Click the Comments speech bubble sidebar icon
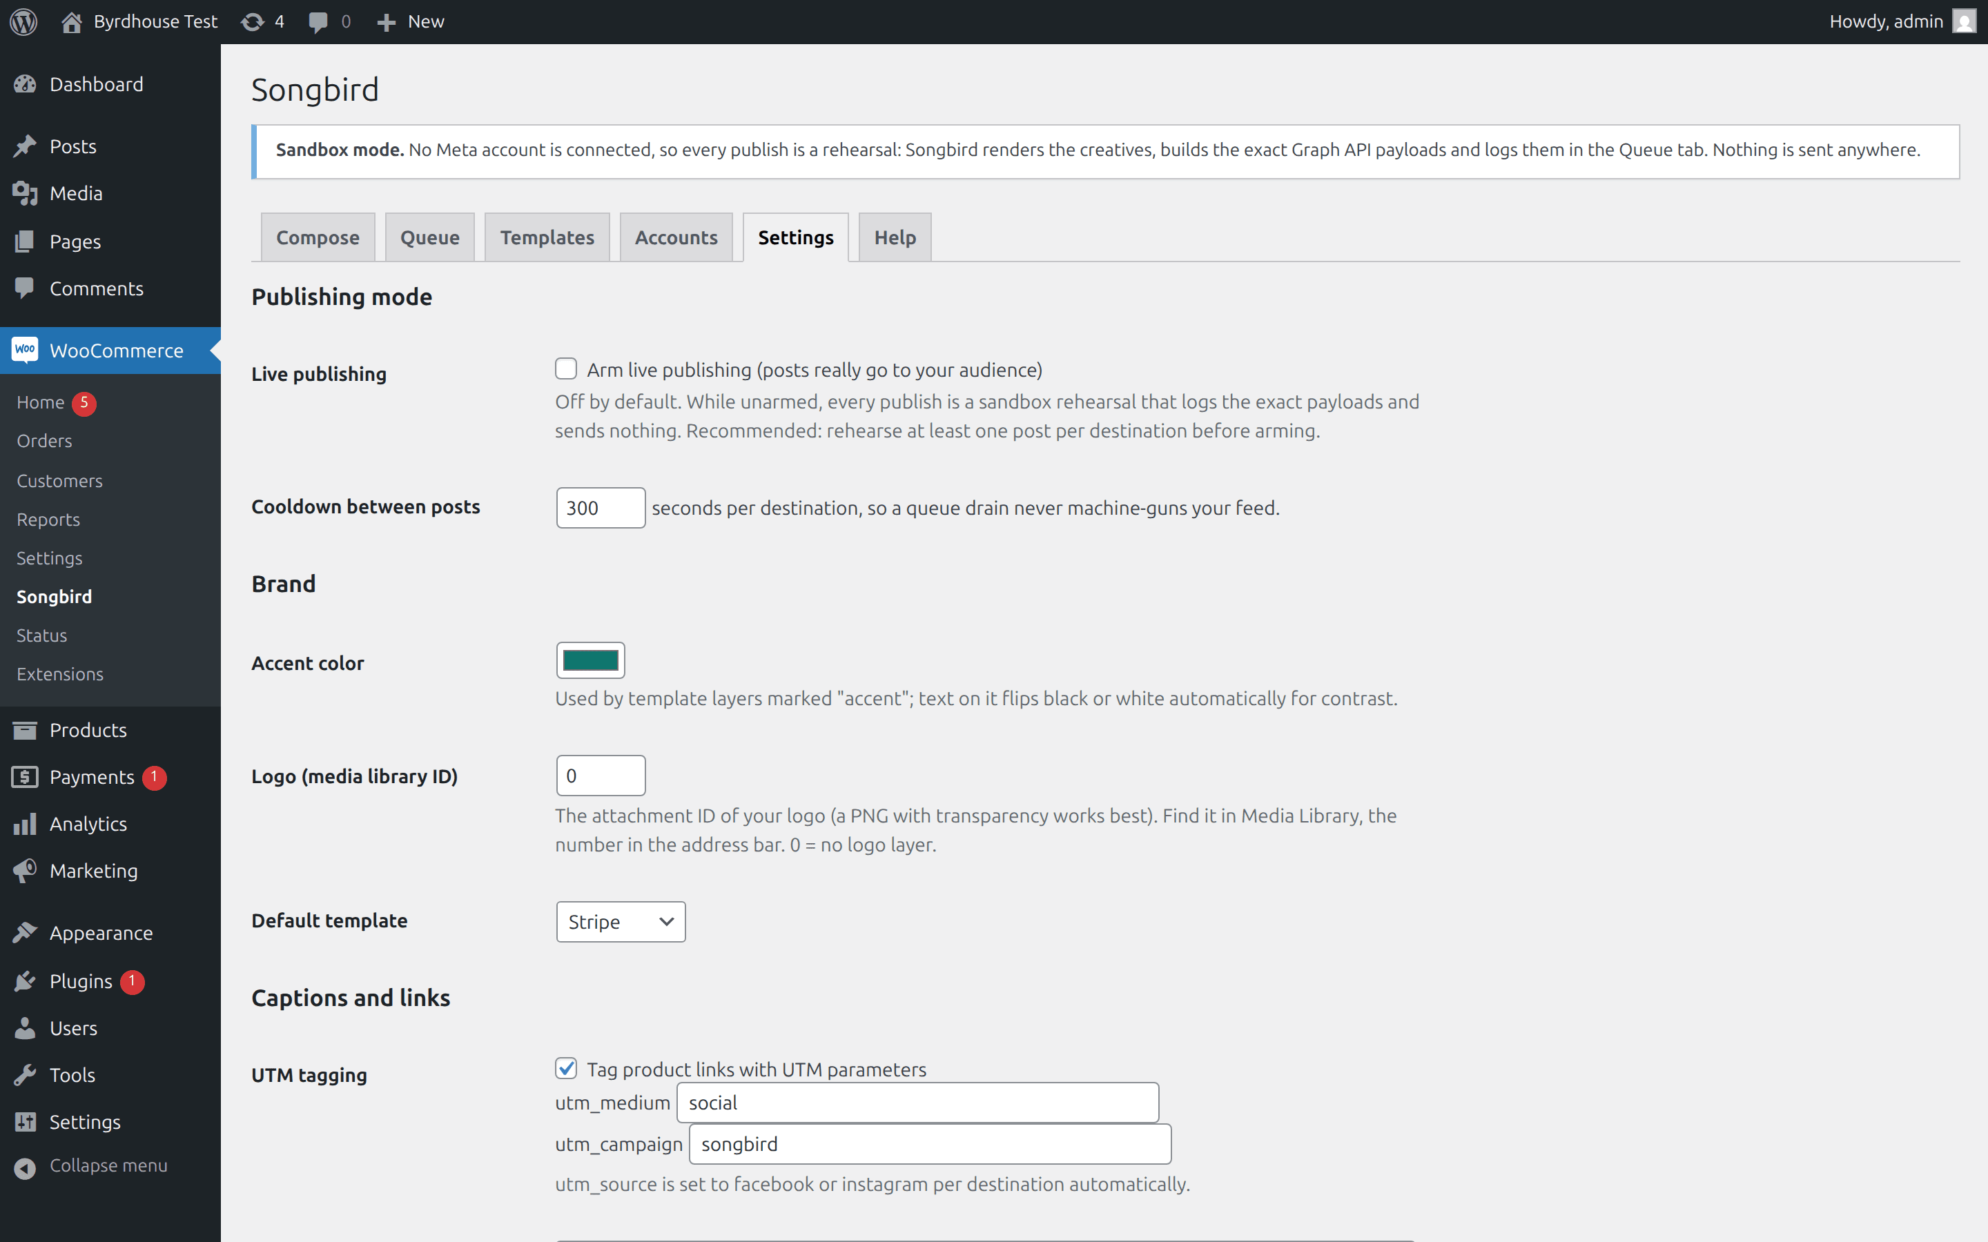Screen dimensions: 1988x1242 click(26, 288)
